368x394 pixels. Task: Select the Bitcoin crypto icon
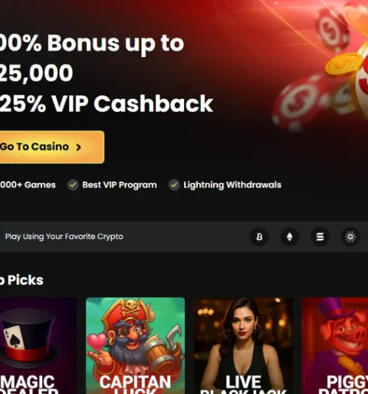259,236
